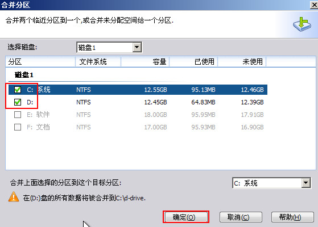Click the merge partition disk icon
Screen dimensions: 318x227
[x=302, y=24]
